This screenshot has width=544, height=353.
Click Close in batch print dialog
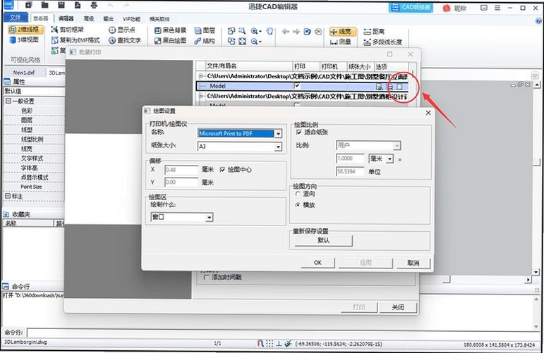(397, 307)
